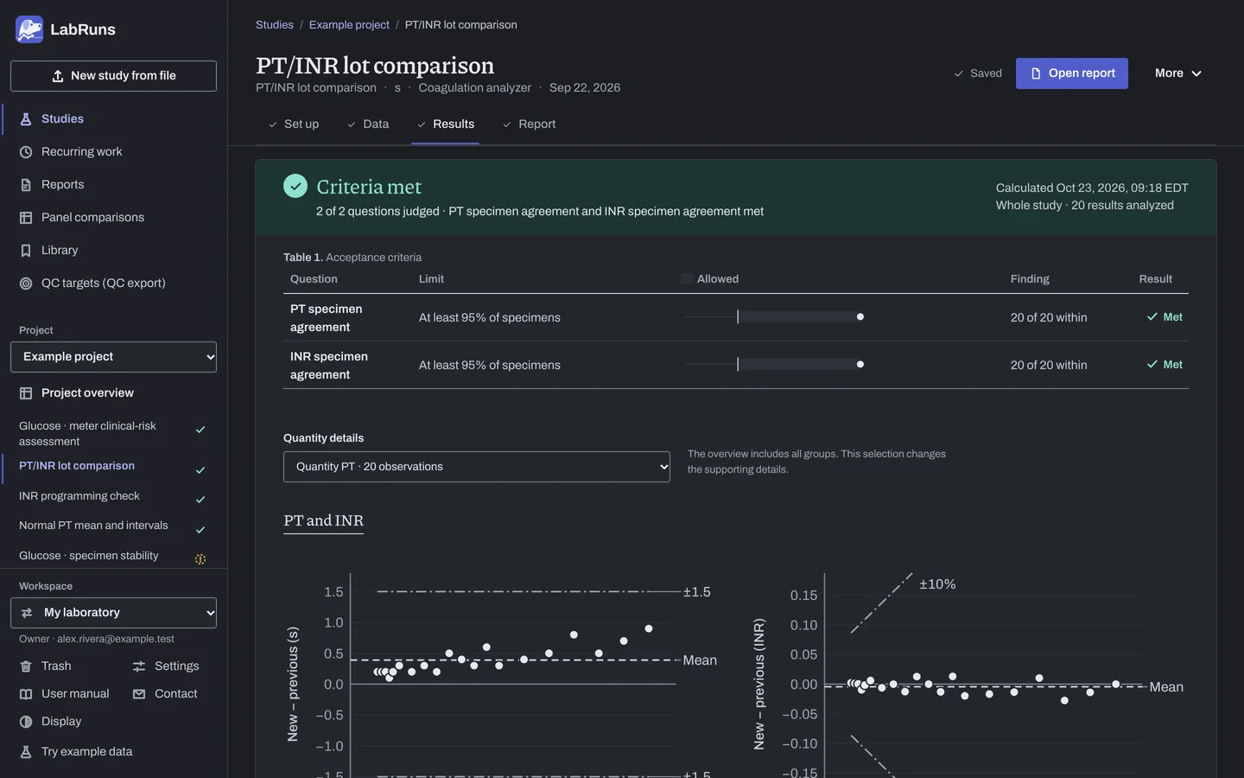1244x778 pixels.
Task: Click the LabRuns logo icon
Action: tap(29, 29)
